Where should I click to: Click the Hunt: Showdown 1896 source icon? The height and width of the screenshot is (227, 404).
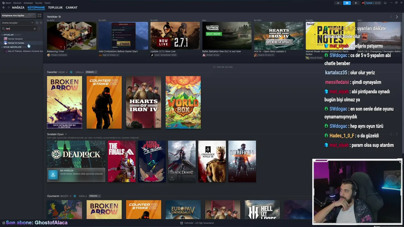coord(152,55)
